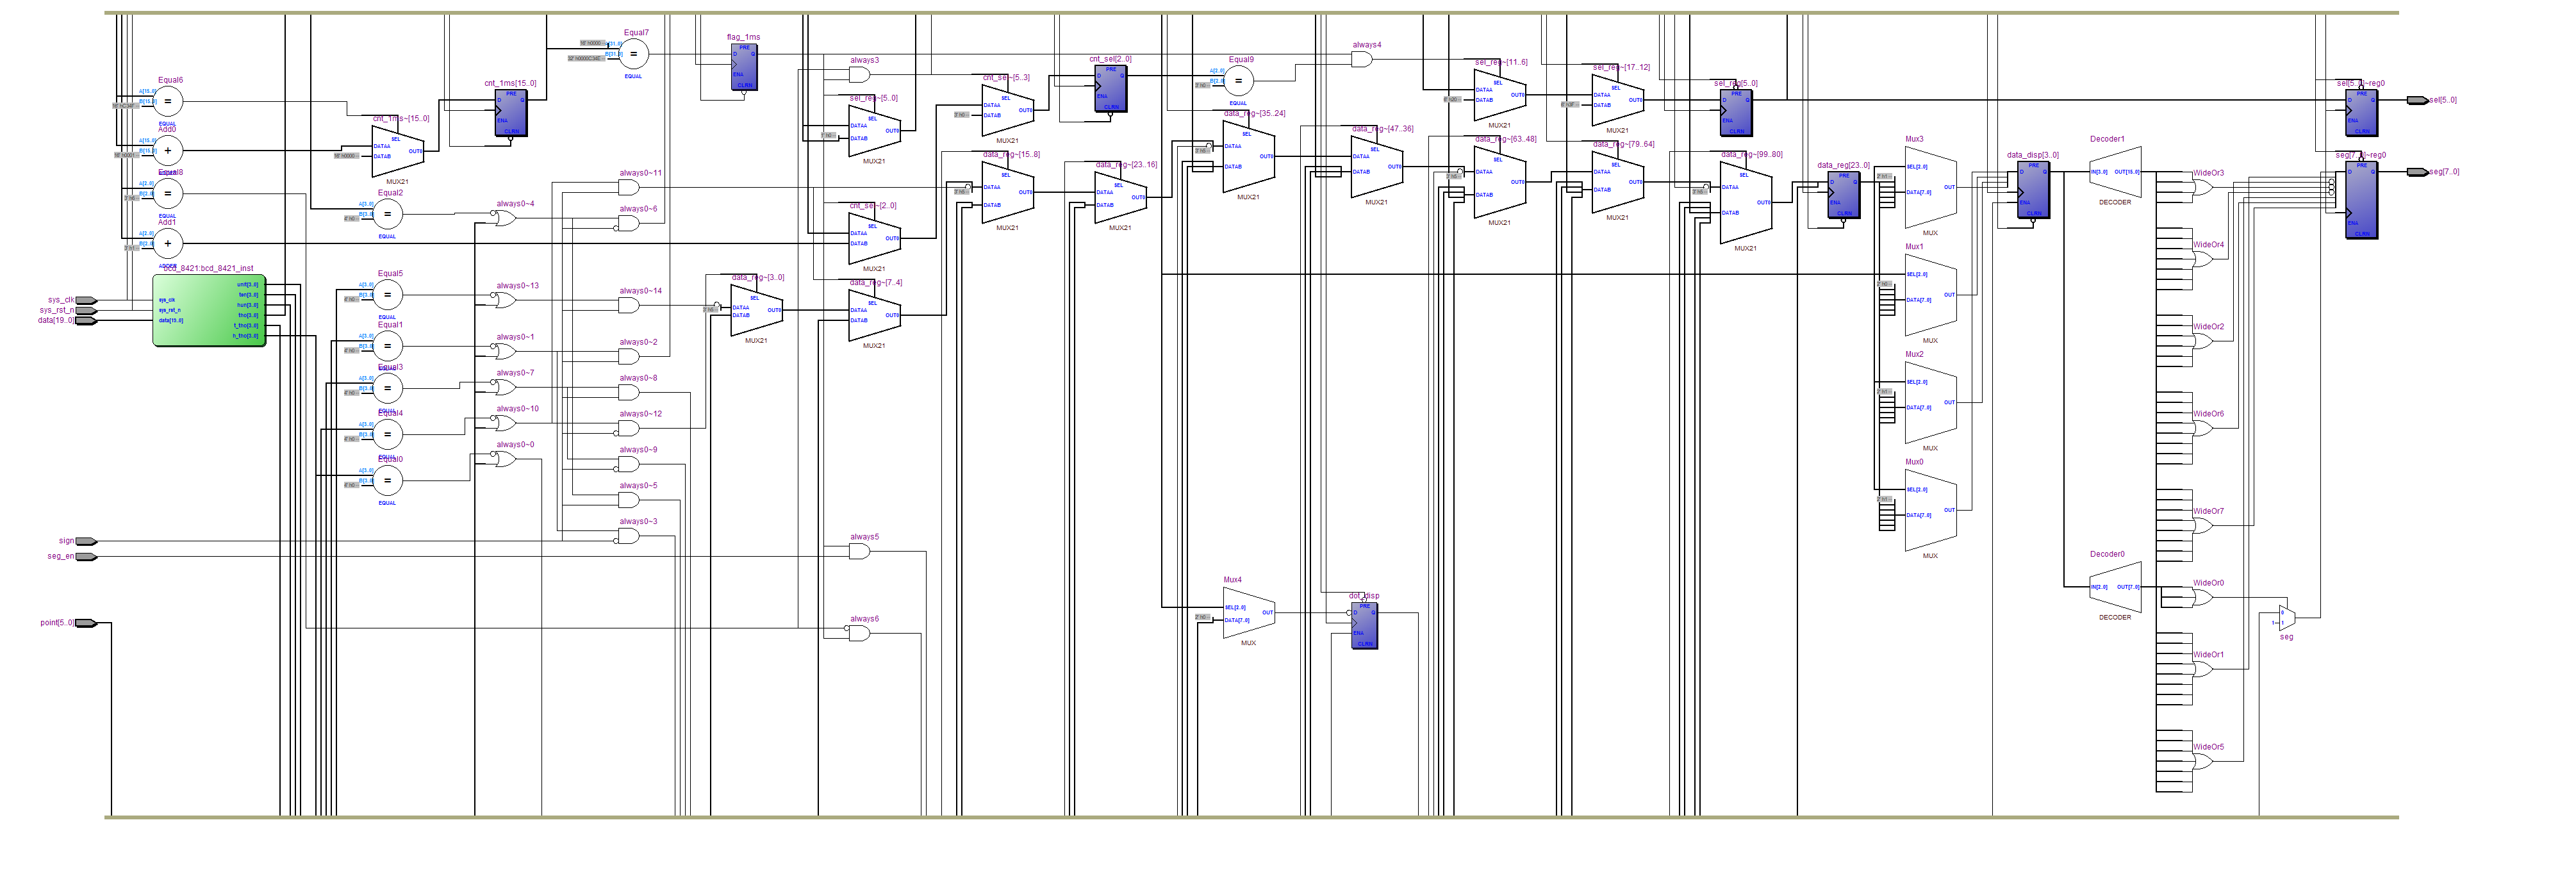The height and width of the screenshot is (886, 2576).
Task: Click the flag_1ms register block
Action: 744,67
